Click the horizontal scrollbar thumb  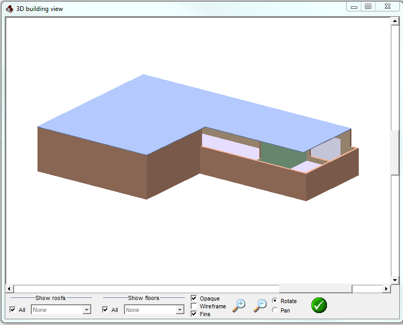pyautogui.click(x=316, y=289)
